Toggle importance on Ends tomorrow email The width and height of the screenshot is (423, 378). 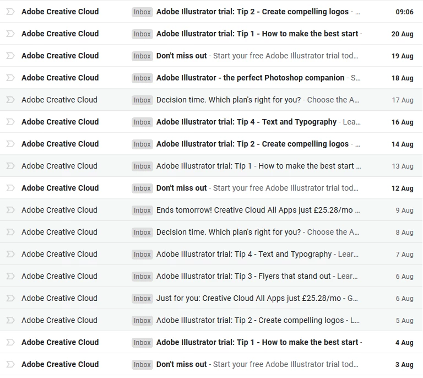click(x=10, y=210)
